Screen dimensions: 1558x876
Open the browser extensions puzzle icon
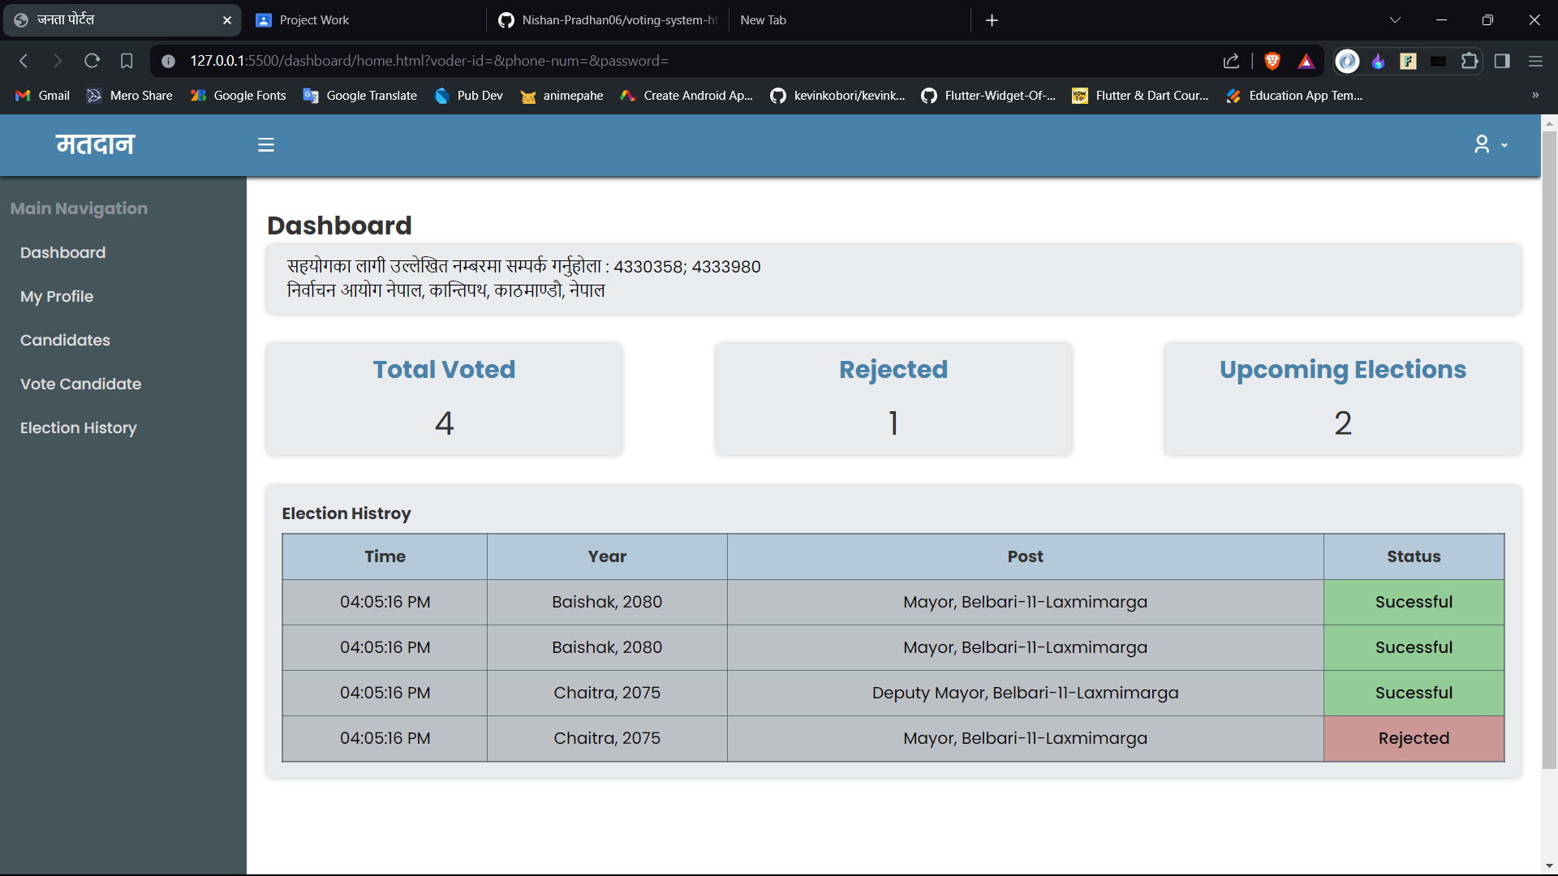point(1469,61)
